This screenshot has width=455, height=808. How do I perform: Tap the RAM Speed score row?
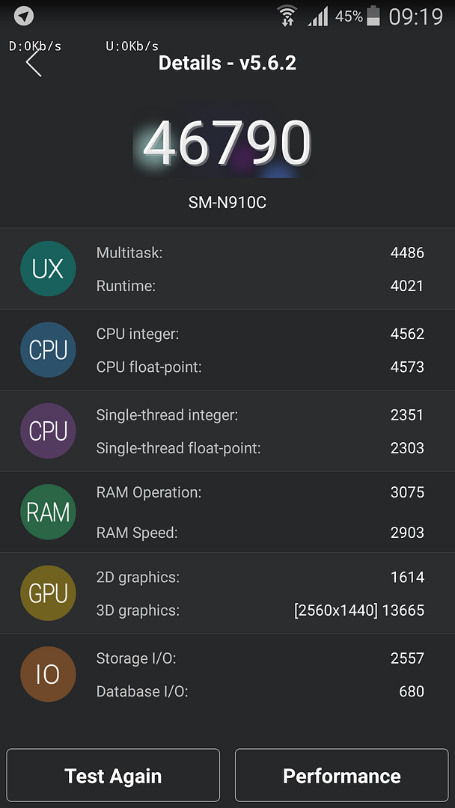click(x=260, y=533)
